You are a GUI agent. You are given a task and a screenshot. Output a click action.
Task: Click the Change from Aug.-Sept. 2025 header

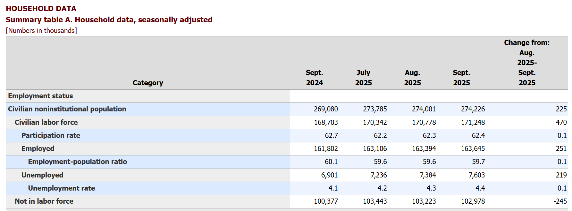tap(527, 63)
